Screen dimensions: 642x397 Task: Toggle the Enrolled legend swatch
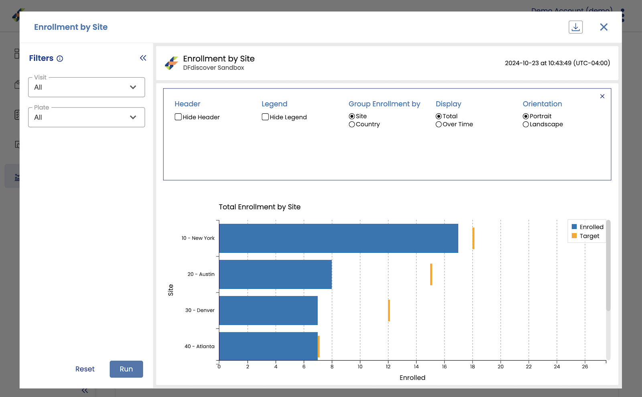(x=574, y=227)
